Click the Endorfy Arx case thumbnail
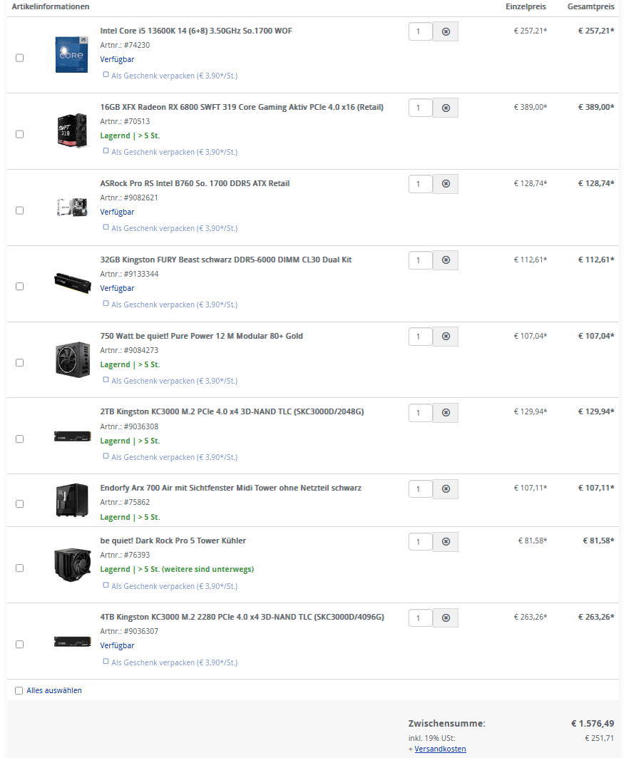The width and height of the screenshot is (636, 758). [x=72, y=500]
